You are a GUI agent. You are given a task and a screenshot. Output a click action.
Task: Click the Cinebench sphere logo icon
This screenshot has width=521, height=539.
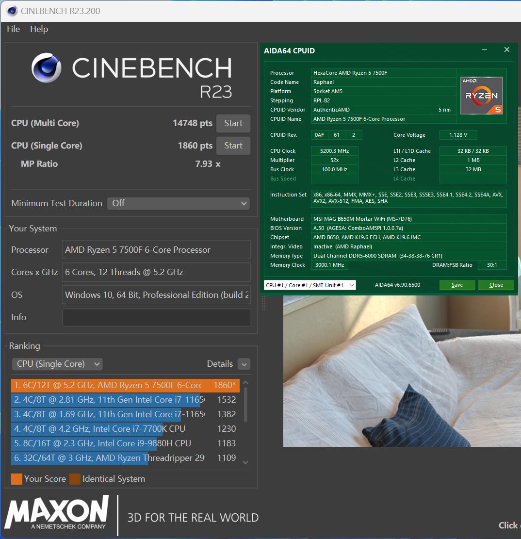tap(47, 68)
